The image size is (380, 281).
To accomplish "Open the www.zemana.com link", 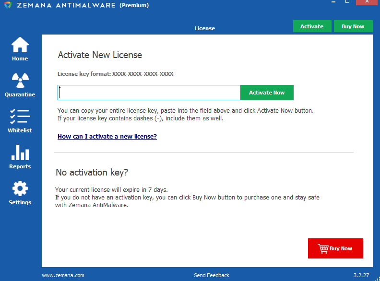I will tap(63, 275).
